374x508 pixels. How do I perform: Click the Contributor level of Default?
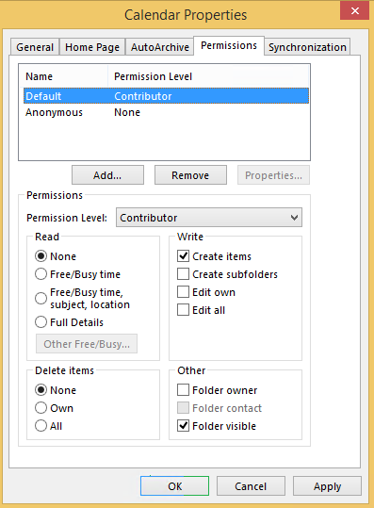[143, 96]
